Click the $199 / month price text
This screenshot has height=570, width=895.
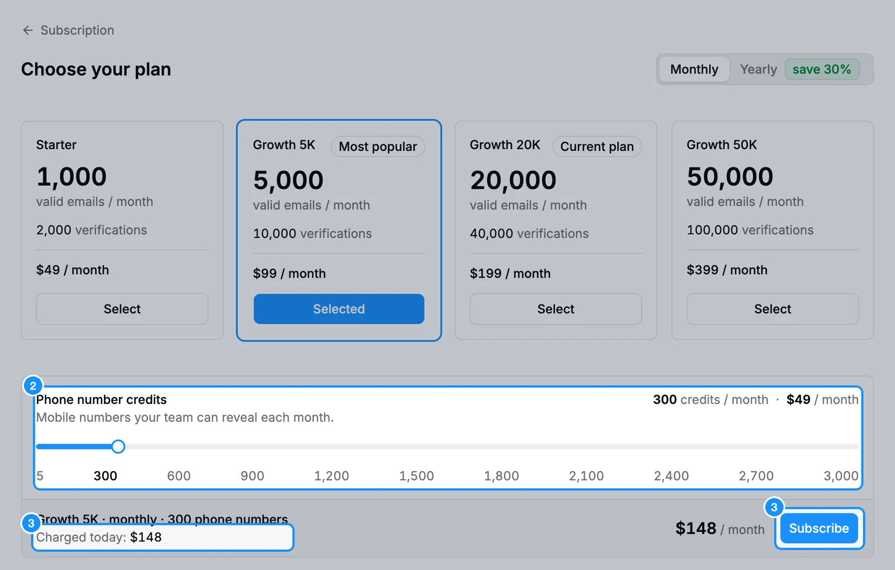click(510, 273)
